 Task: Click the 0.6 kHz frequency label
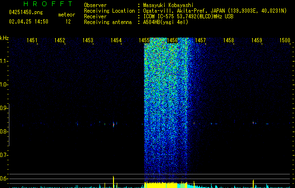[x=4, y=179]
